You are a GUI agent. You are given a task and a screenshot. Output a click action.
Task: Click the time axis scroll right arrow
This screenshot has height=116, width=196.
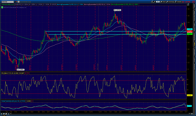[x=190, y=114]
